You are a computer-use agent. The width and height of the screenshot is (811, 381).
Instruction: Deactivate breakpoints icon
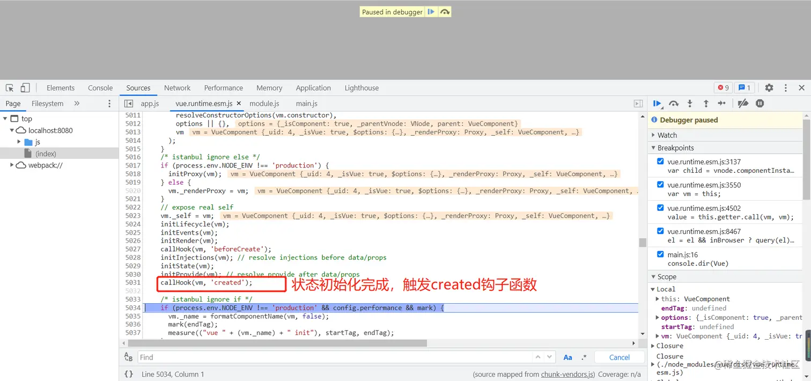pos(743,104)
